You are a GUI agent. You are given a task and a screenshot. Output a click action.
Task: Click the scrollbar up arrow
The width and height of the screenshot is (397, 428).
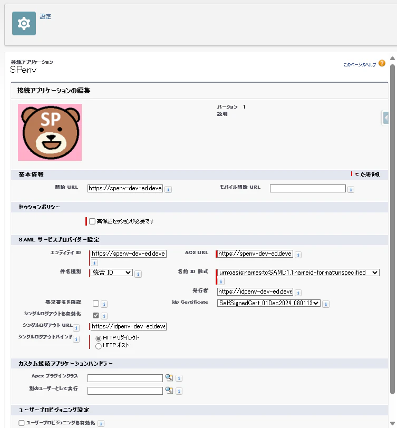coord(392,58)
